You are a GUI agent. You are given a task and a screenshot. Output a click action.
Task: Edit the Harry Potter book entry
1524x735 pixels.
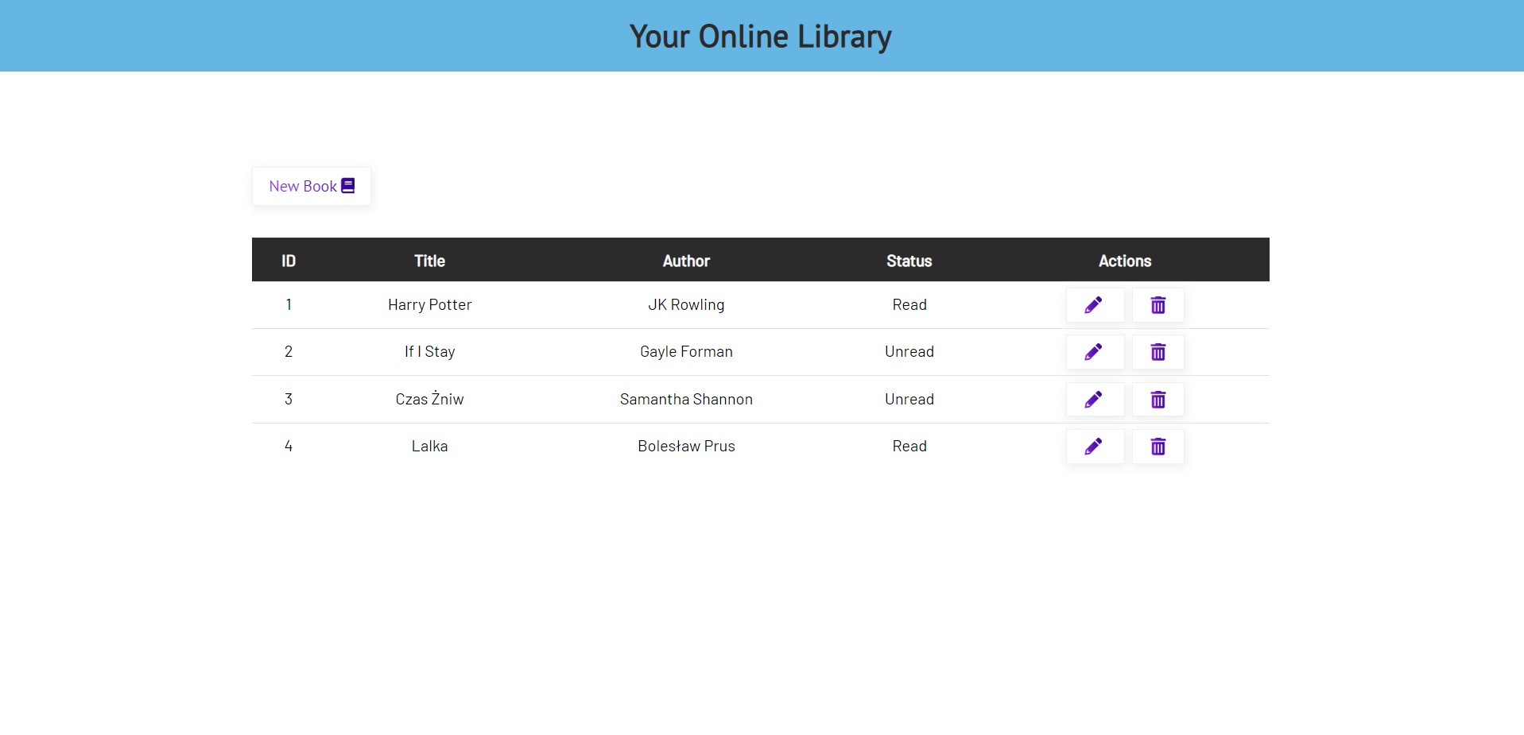(1095, 304)
